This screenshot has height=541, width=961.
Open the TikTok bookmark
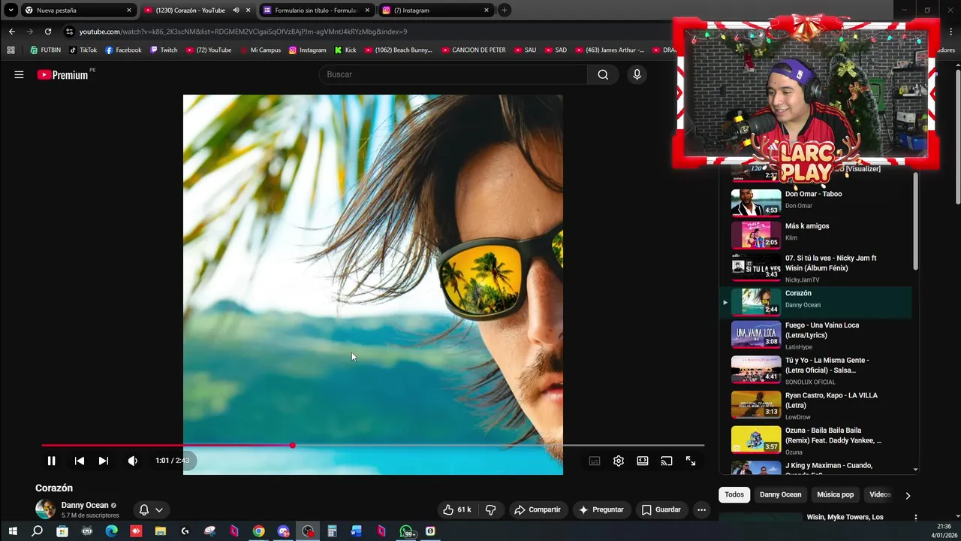click(x=83, y=50)
